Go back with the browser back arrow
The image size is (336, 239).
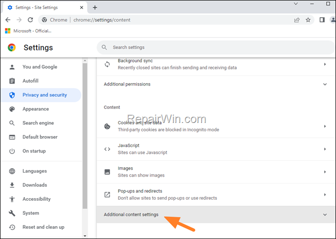coord(8,20)
